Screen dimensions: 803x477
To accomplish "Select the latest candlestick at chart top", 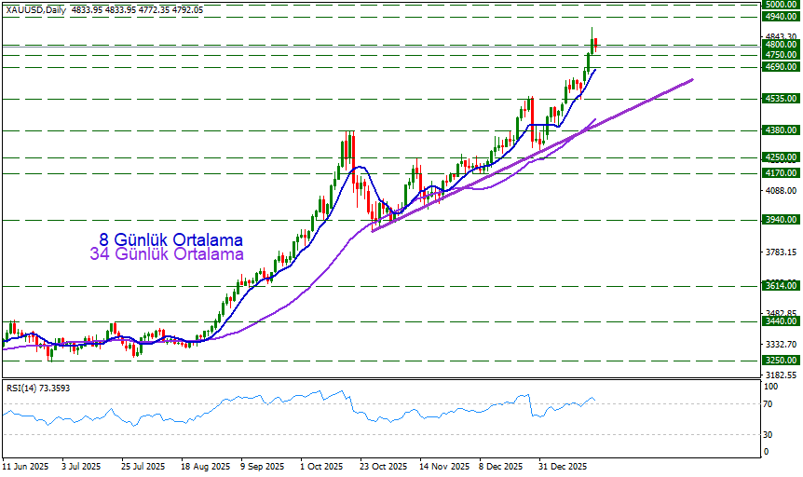I will pos(596,42).
